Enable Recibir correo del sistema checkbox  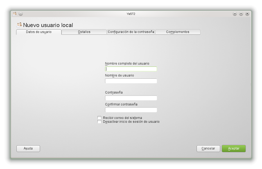(x=99, y=118)
